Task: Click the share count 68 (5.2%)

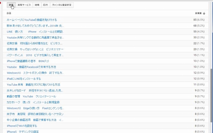Action: (x=199, y=26)
